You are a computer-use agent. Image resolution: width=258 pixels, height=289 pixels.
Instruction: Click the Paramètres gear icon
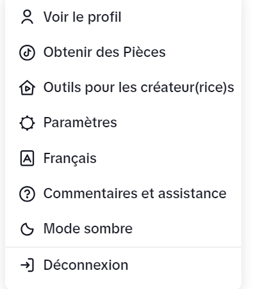click(27, 123)
